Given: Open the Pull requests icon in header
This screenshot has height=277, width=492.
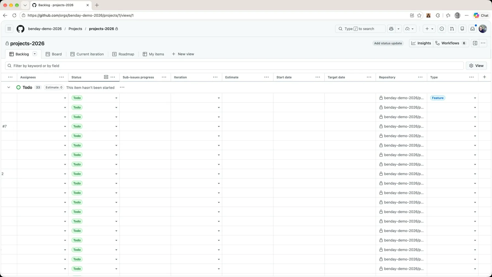Looking at the screenshot, I should click(x=452, y=29).
